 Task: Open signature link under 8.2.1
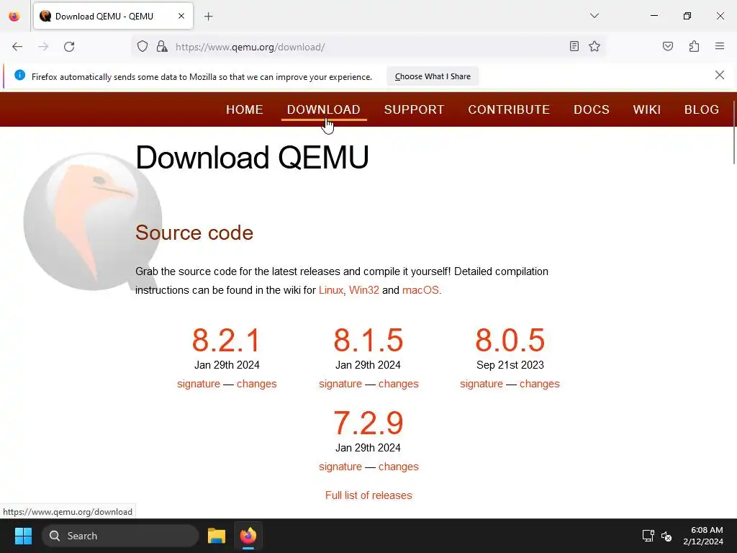(199, 384)
